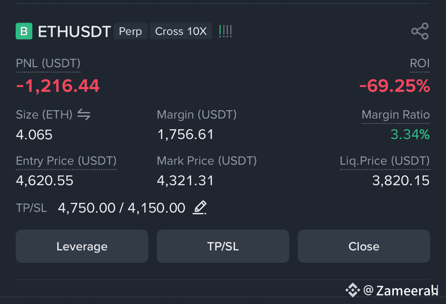The width and height of the screenshot is (446, 304).
Task: Open the TP/SL button
Action: (223, 246)
